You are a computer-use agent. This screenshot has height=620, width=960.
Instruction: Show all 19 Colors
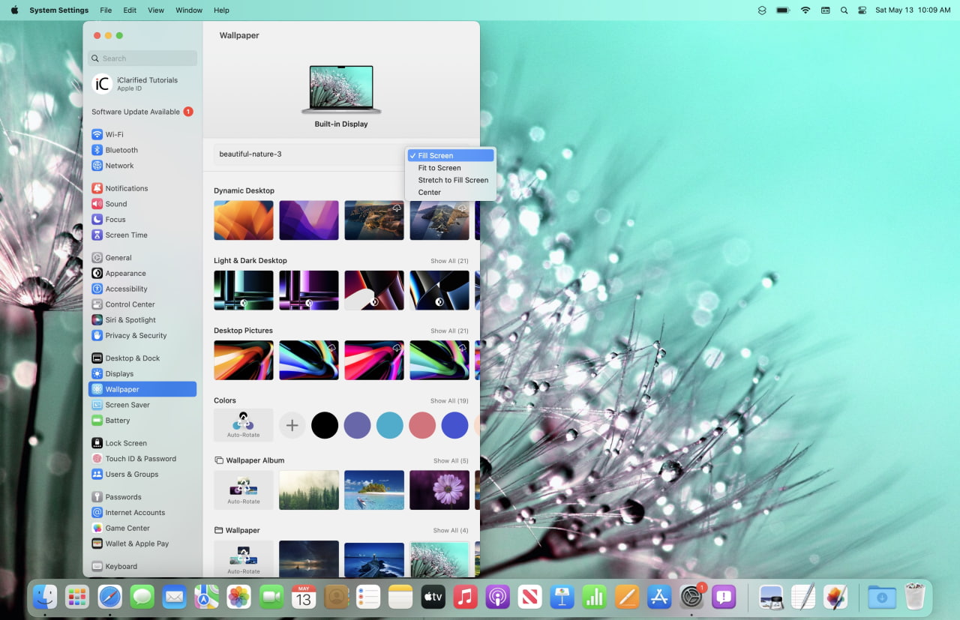click(x=448, y=400)
